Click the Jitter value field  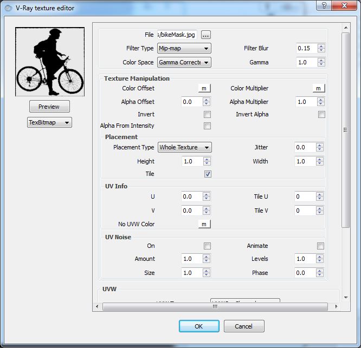tap(305, 147)
